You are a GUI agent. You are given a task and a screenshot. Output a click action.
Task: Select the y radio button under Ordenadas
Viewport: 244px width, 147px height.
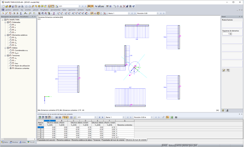(11, 25)
